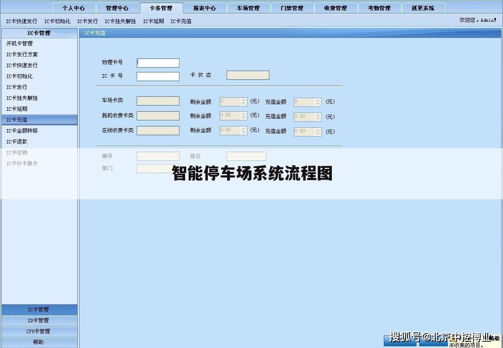Click the 在线收费卡类 field

pos(158,130)
